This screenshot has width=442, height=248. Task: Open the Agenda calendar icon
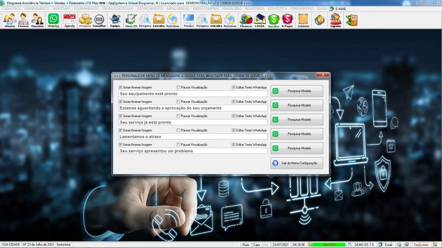(x=70, y=20)
